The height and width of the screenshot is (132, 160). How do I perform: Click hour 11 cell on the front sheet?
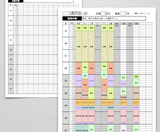click(66, 56)
